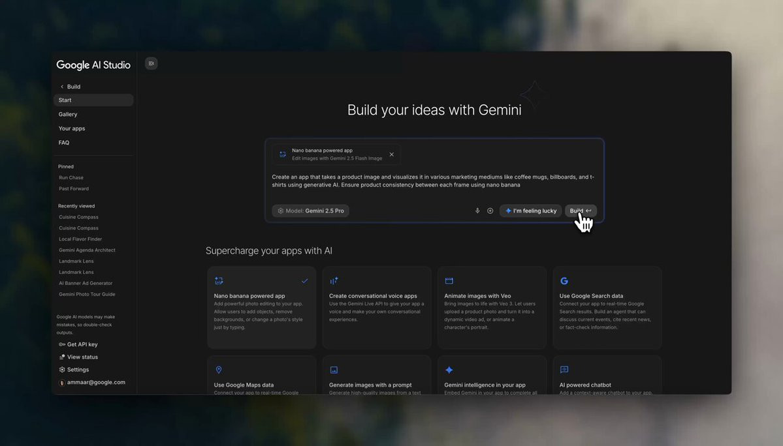The height and width of the screenshot is (446, 783).
Task: Click the prompt text input area
Action: point(434,181)
